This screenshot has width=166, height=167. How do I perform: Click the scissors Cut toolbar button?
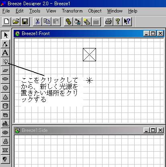click(x=37, y=21)
